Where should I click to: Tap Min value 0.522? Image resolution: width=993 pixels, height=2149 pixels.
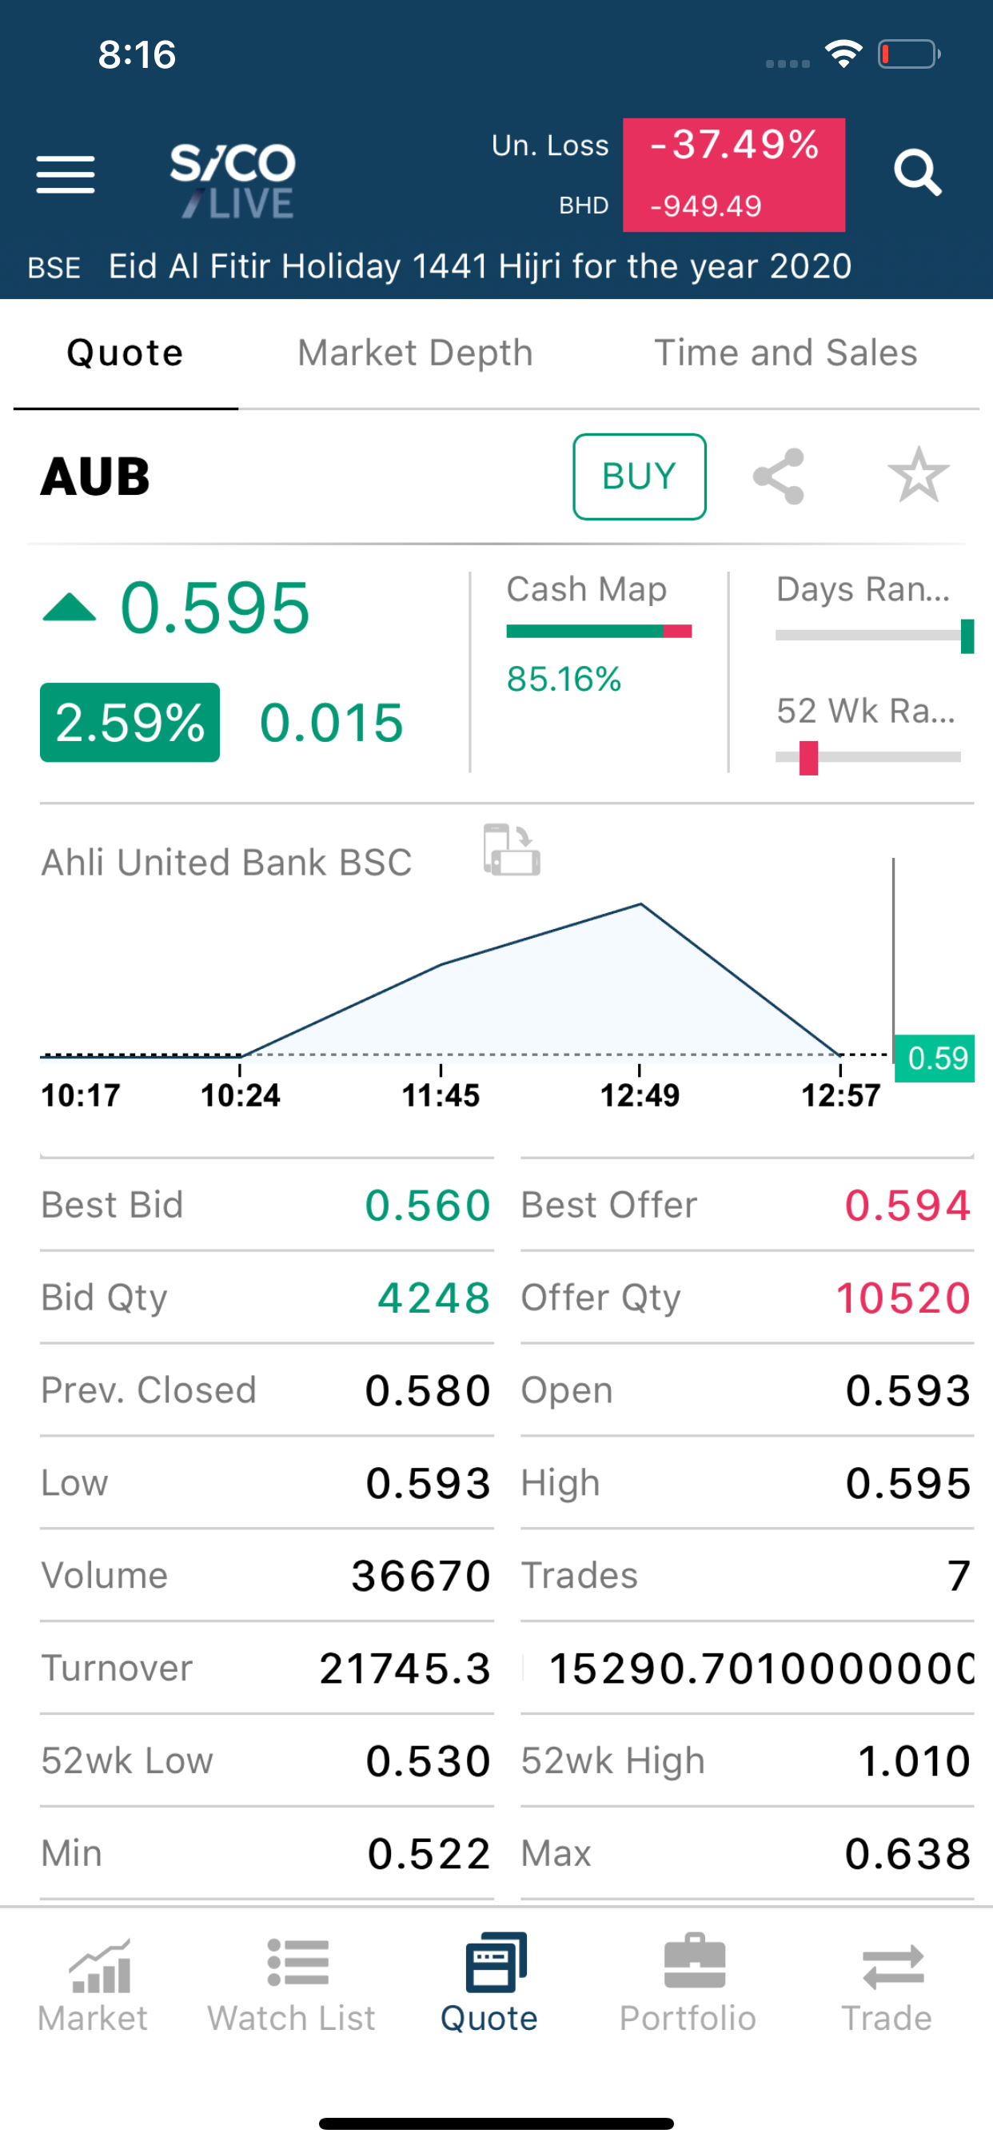(429, 1854)
